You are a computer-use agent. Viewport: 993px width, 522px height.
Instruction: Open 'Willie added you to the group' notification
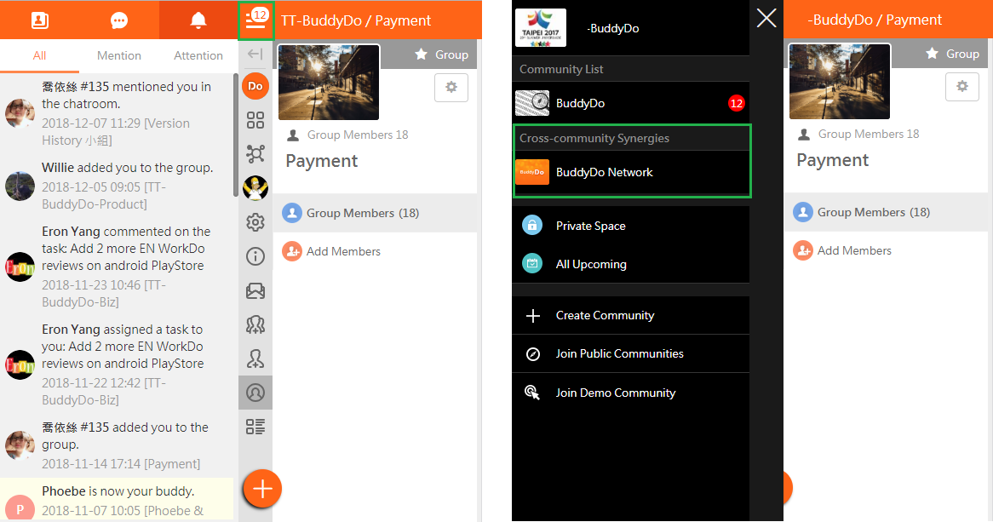pos(118,186)
